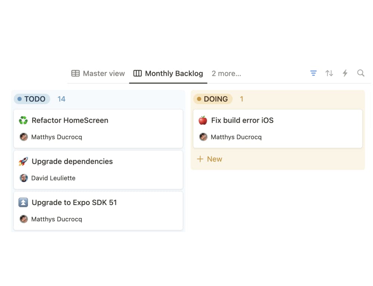Switch to the Master view tab

coord(98,74)
